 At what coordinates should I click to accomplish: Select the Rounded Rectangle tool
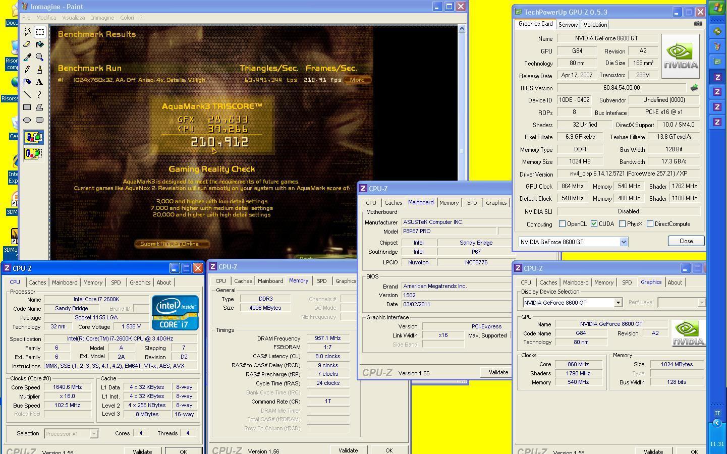[x=40, y=120]
